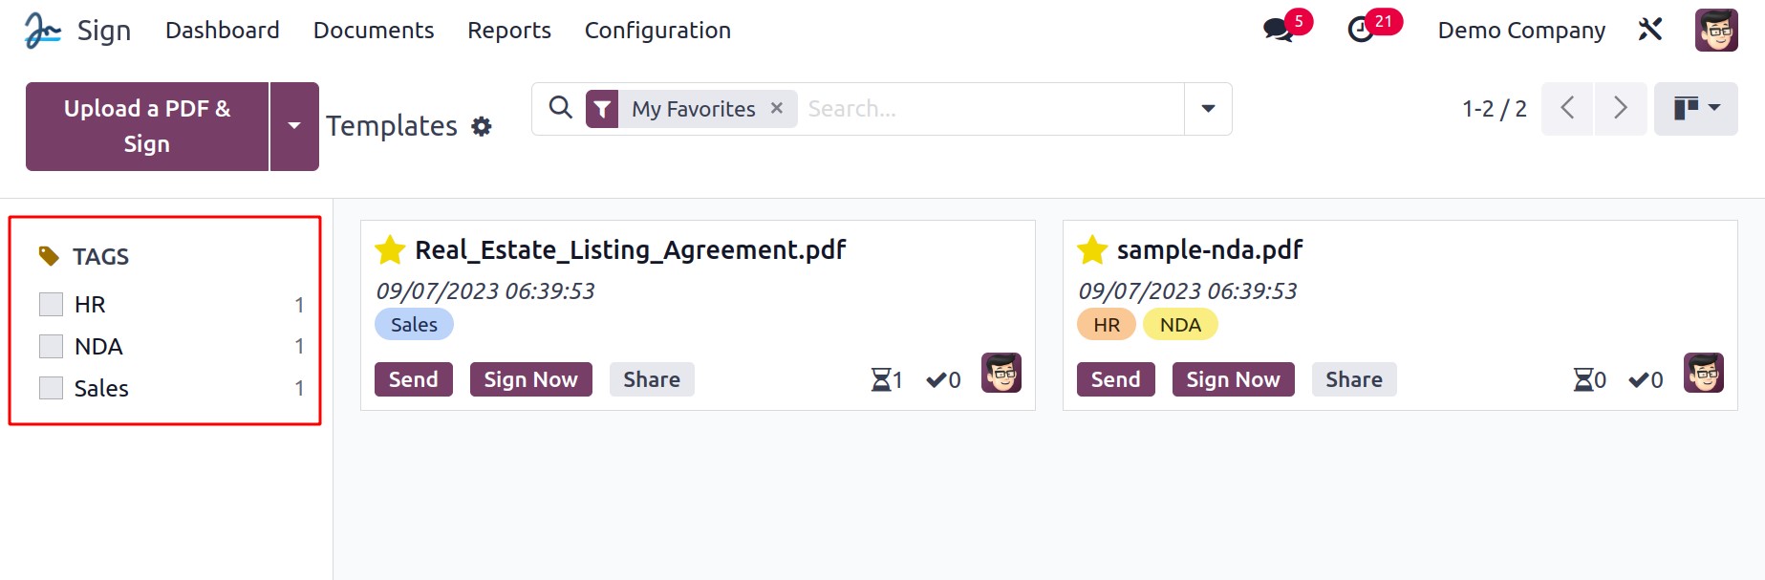Click Sign Now on Real_Estate_Listing_Agreement.pdf

530,379
